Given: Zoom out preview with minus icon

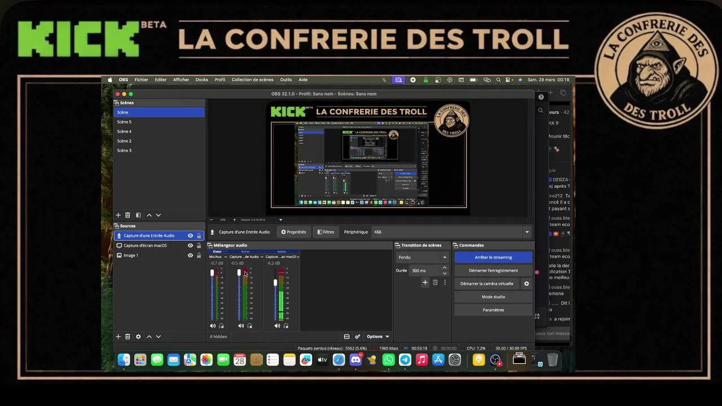Looking at the screenshot, I should coord(212,220).
